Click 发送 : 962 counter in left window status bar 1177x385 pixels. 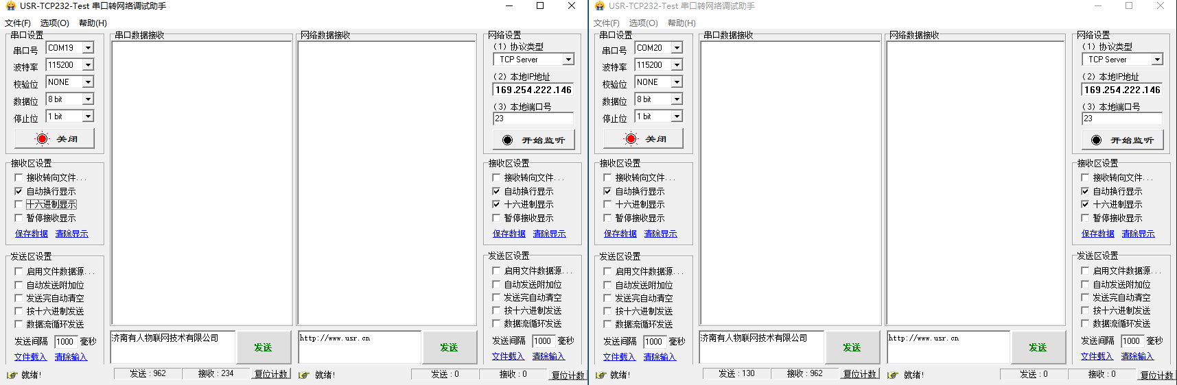pos(148,374)
